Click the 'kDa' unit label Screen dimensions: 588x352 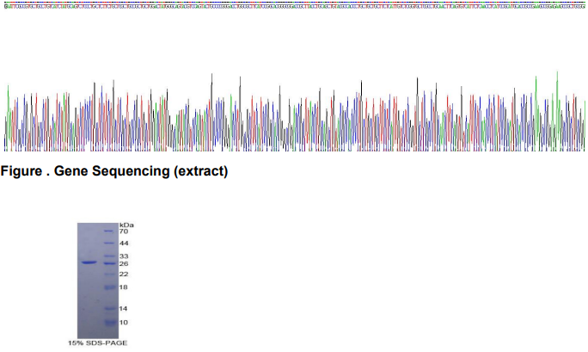(126, 225)
